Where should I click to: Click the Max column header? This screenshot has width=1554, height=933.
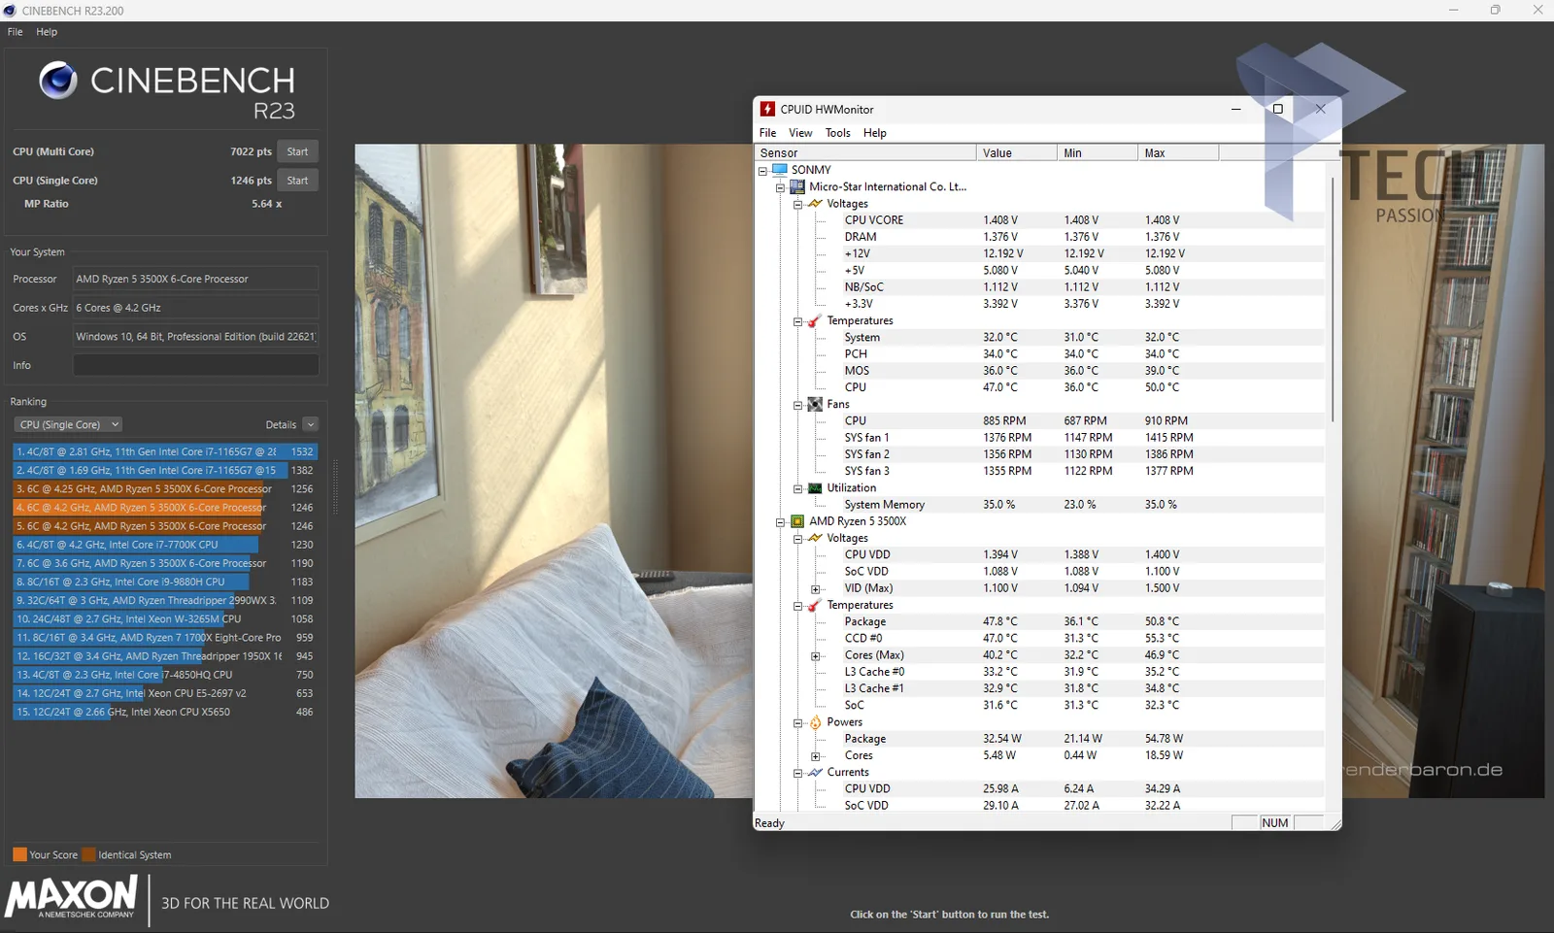(1177, 152)
